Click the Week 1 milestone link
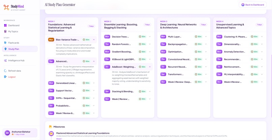 [x=59, y=139]
